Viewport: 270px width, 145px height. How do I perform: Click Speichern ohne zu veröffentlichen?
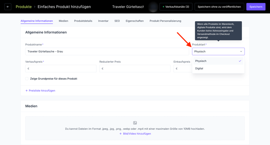[219, 7]
